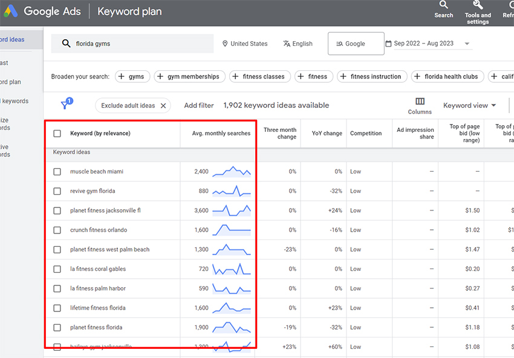Screen dimensions: 514x358
Task: Click the planet fitness florida keyword
Action: click(96, 328)
